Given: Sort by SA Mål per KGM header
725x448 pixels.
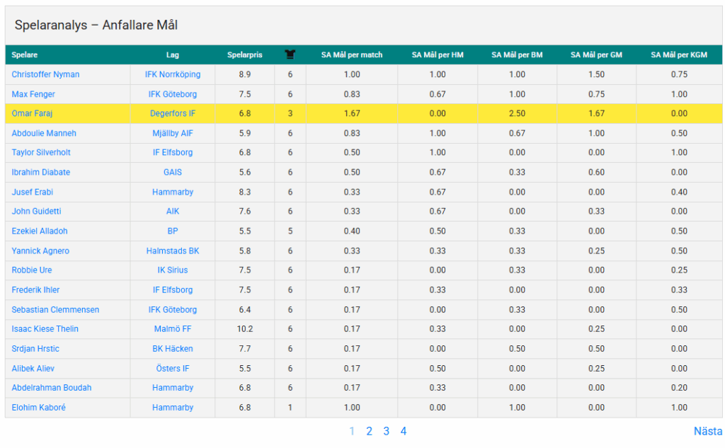Looking at the screenshot, I should (x=679, y=54).
